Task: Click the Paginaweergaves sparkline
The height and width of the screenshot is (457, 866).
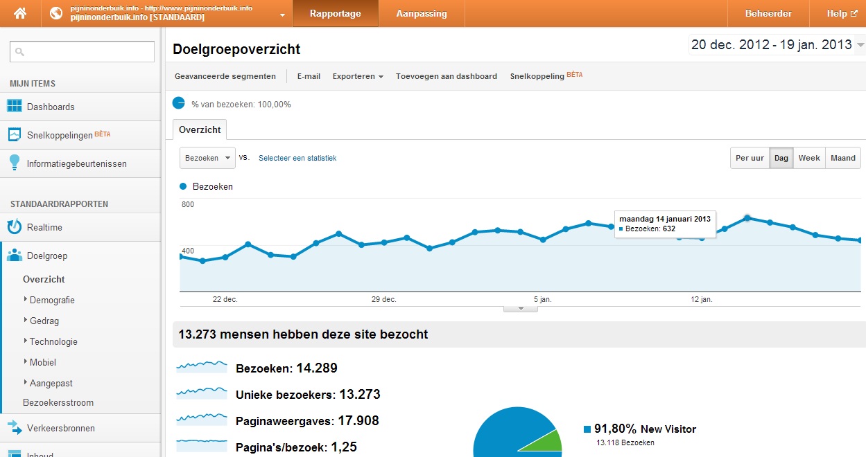Action: (202, 419)
